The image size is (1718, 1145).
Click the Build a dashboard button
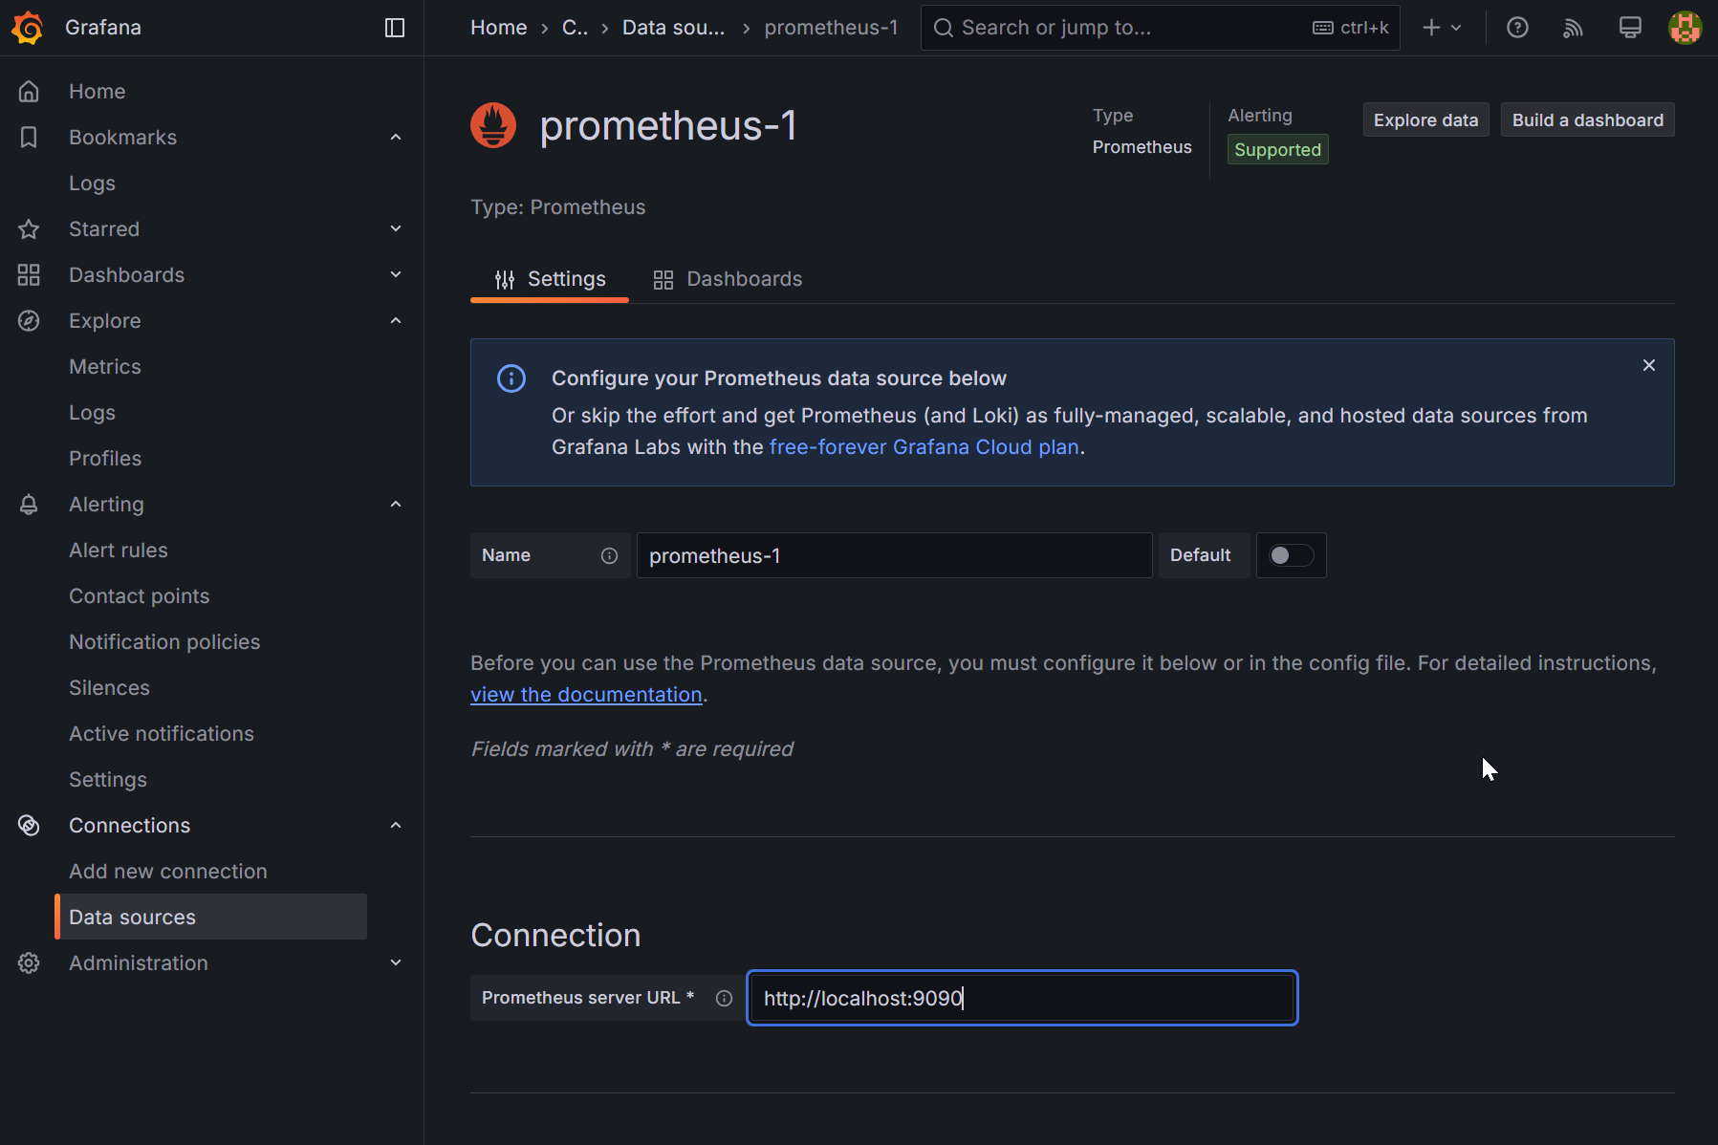tap(1587, 119)
